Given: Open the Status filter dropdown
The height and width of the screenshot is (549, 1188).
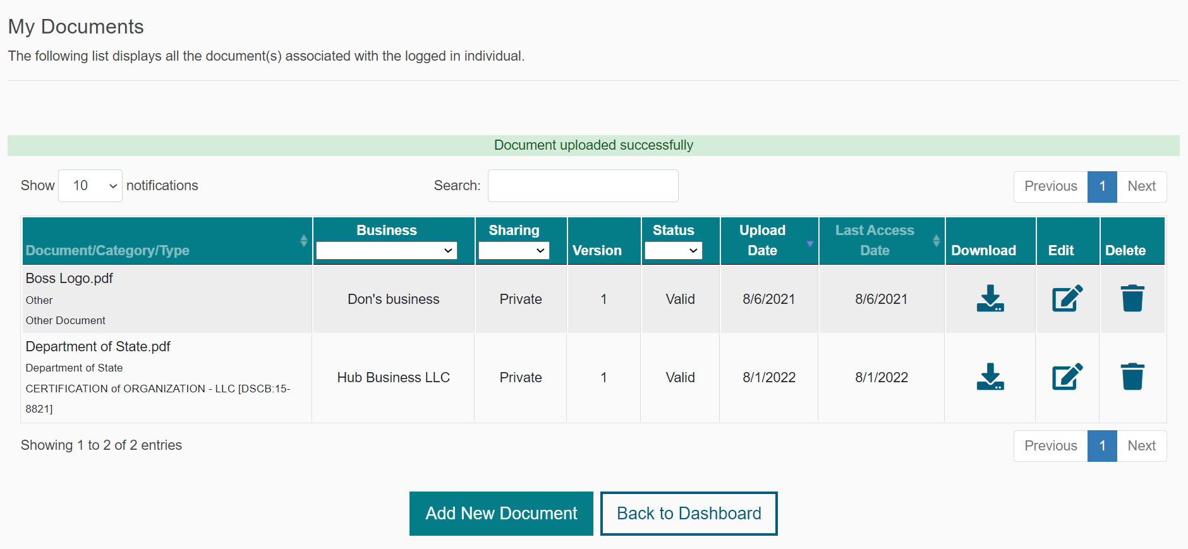Looking at the screenshot, I should pyautogui.click(x=673, y=251).
